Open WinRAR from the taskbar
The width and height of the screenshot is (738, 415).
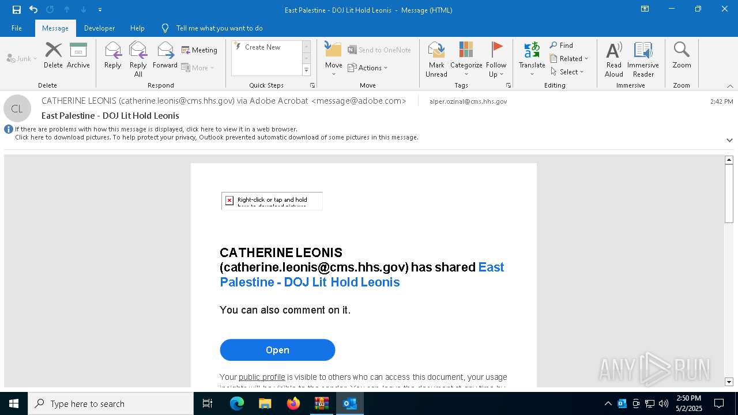click(321, 403)
